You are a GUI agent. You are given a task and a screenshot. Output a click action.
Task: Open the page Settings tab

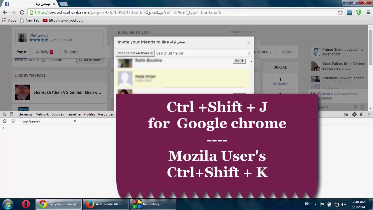[71, 52]
